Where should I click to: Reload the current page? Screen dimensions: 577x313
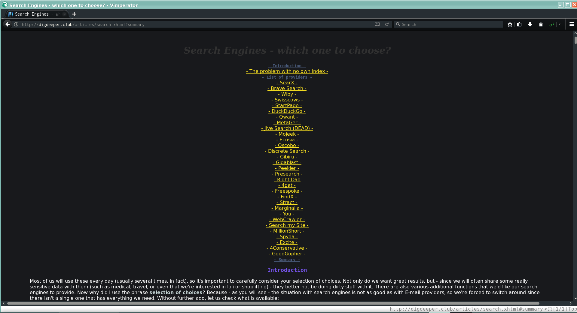click(387, 24)
